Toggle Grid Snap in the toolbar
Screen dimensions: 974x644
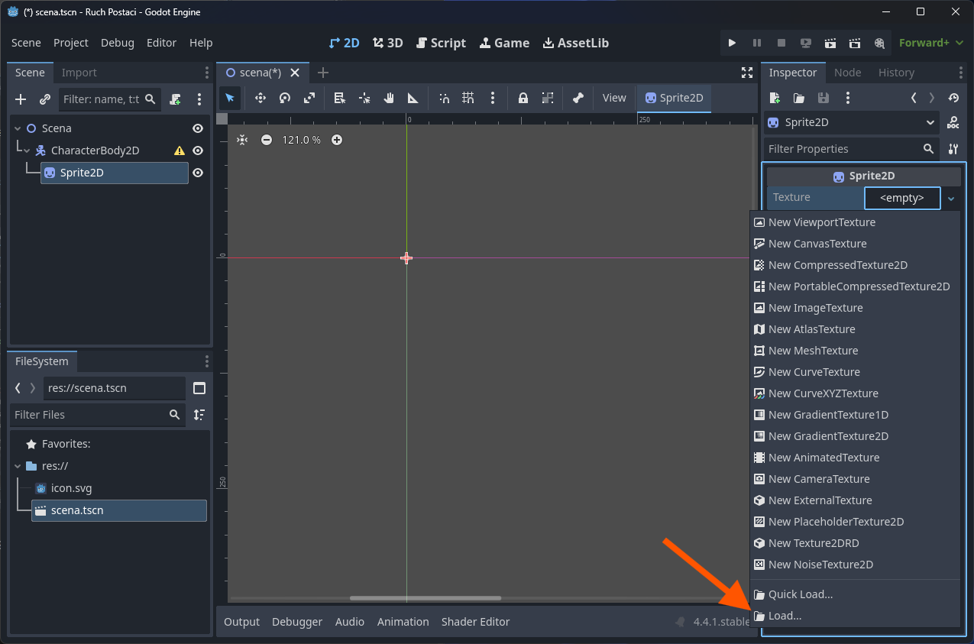[468, 98]
